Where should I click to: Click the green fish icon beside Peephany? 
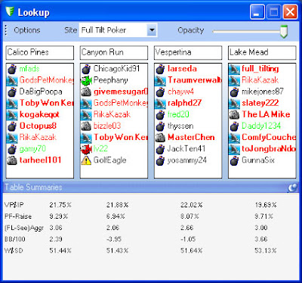[x=86, y=80]
